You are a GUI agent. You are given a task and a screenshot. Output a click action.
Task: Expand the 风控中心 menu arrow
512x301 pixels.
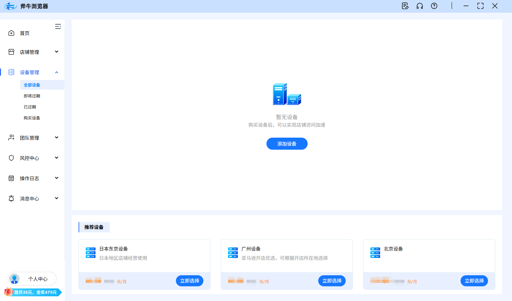pyautogui.click(x=57, y=158)
